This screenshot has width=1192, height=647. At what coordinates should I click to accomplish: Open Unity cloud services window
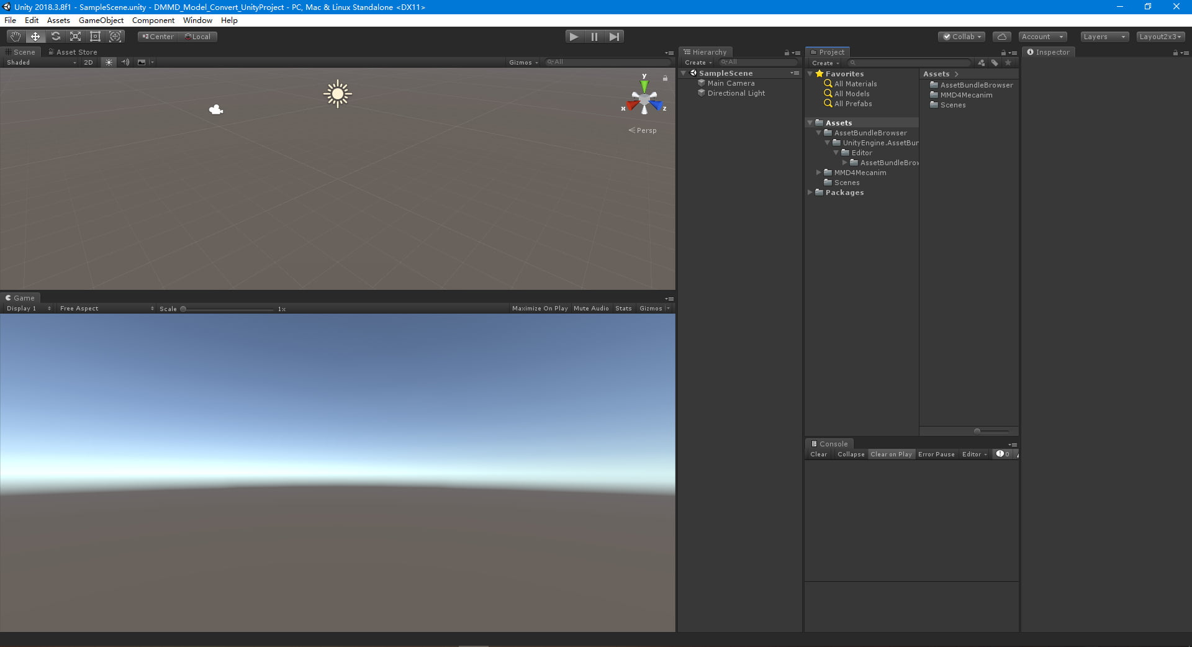1001,36
